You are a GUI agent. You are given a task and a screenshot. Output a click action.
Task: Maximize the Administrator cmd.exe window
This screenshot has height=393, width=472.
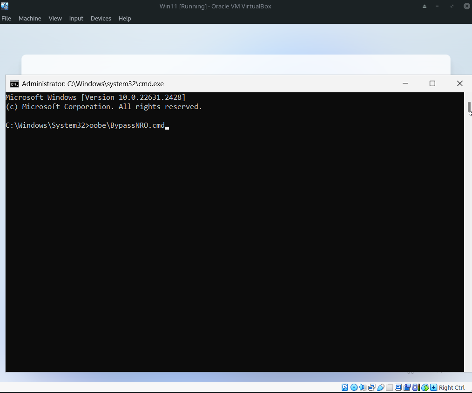click(x=432, y=83)
